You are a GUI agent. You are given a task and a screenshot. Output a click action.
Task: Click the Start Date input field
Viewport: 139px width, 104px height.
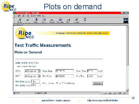[x=65, y=71]
